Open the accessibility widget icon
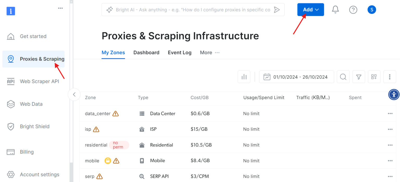This screenshot has height=182, width=400. (394, 94)
